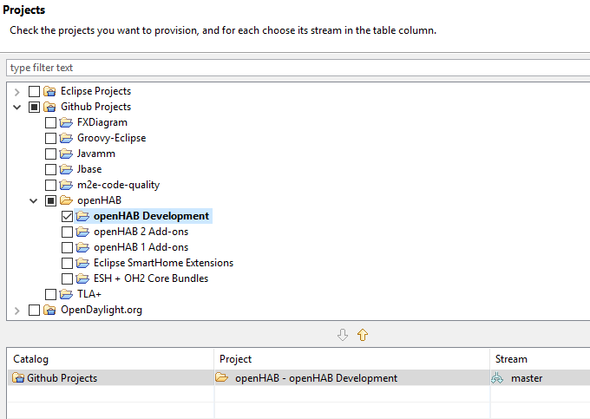This screenshot has width=590, height=419.
Task: Click the openHAB 2 Add-ons folder icon
Action: click(82, 232)
